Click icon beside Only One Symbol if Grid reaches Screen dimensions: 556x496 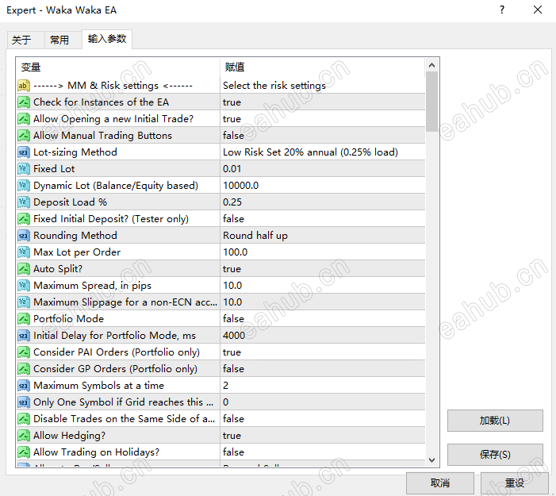point(24,402)
